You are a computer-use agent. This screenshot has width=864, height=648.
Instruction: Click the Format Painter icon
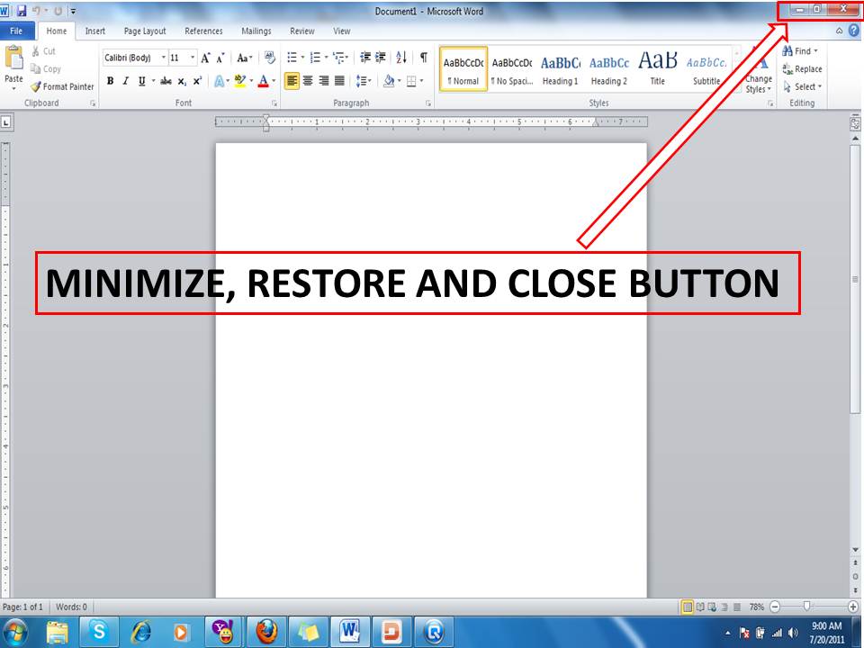[36, 87]
